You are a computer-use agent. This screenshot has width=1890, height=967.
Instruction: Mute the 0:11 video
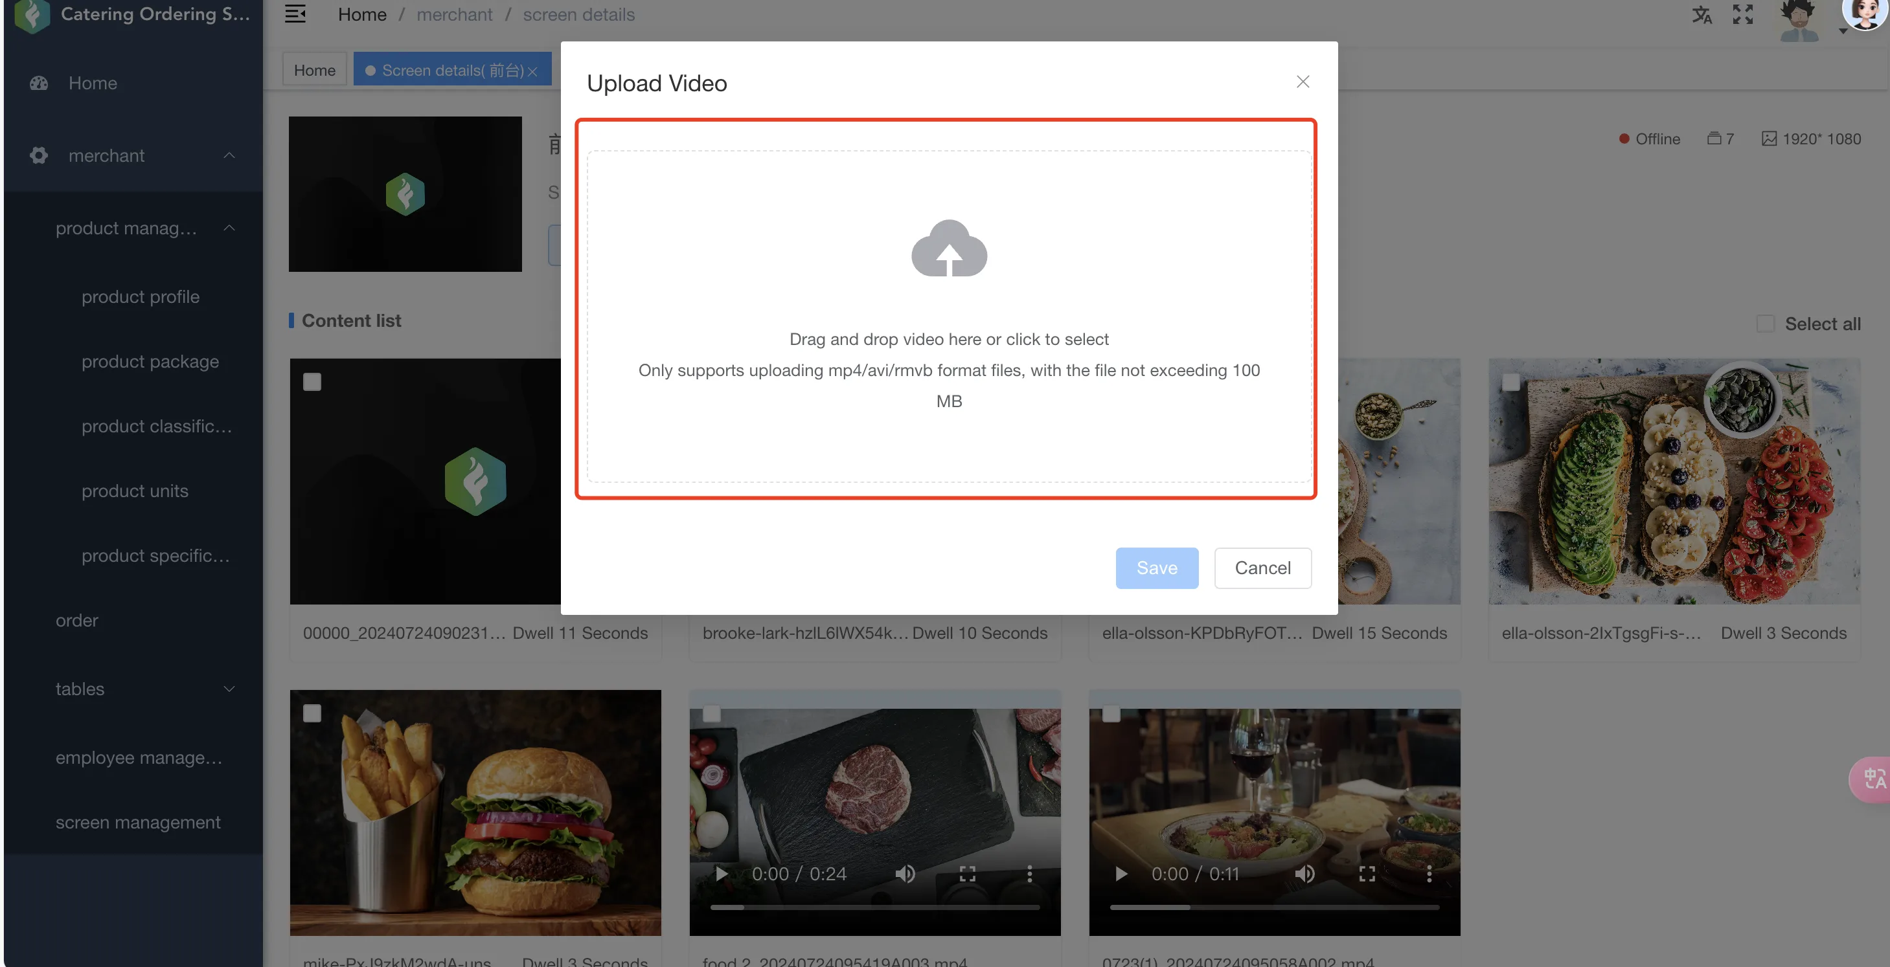tap(1304, 873)
